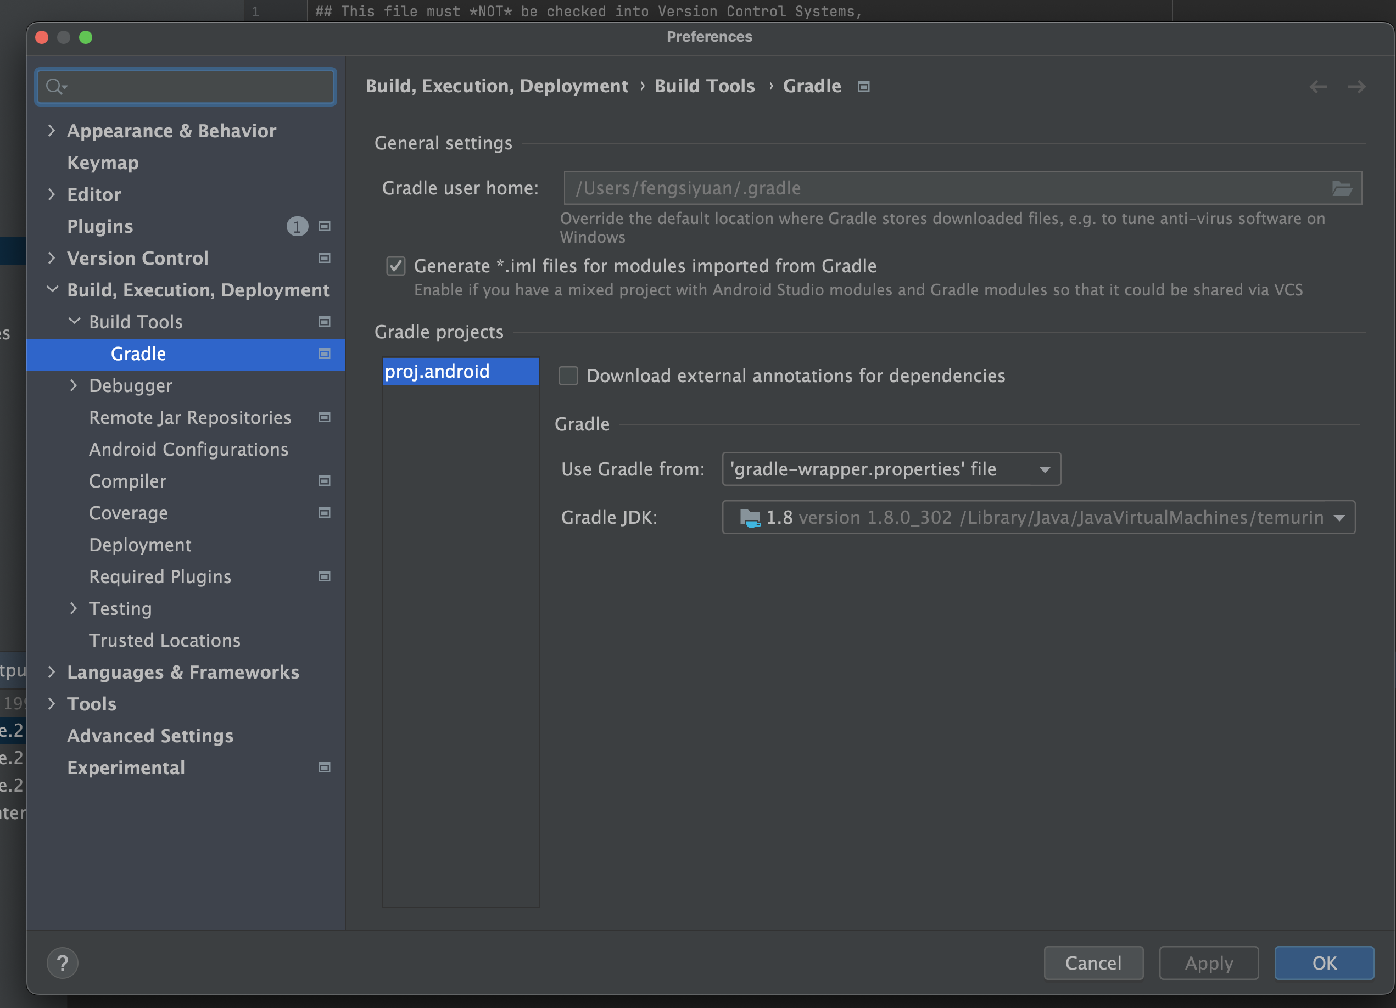Click the project settings icon next to Plugins

pos(325,226)
